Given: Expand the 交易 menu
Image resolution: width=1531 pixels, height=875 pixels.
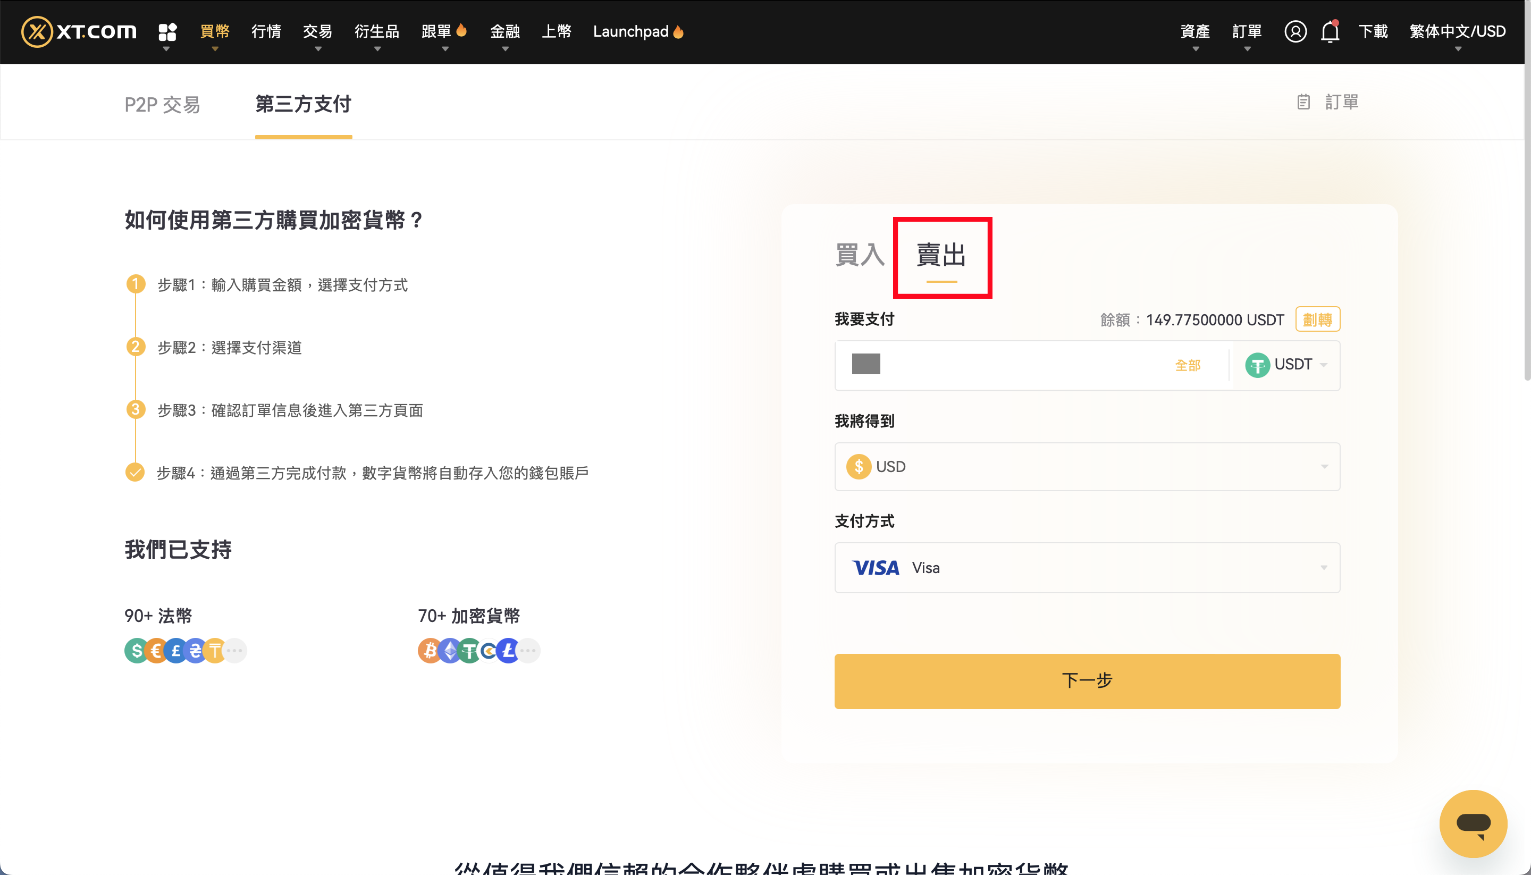Looking at the screenshot, I should 317,31.
